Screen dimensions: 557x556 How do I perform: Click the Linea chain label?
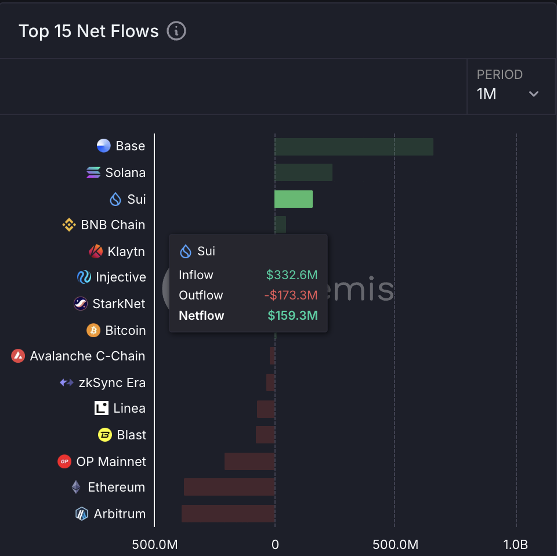pos(129,409)
